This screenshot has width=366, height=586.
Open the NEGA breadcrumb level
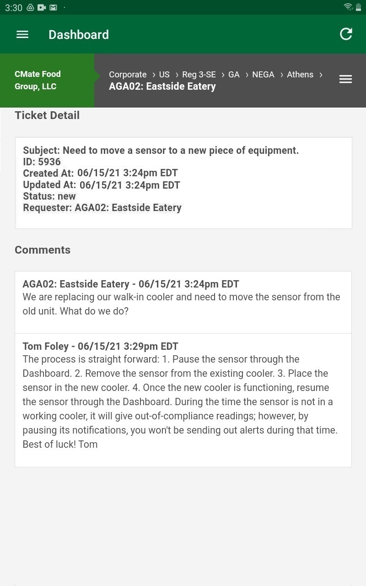click(263, 75)
